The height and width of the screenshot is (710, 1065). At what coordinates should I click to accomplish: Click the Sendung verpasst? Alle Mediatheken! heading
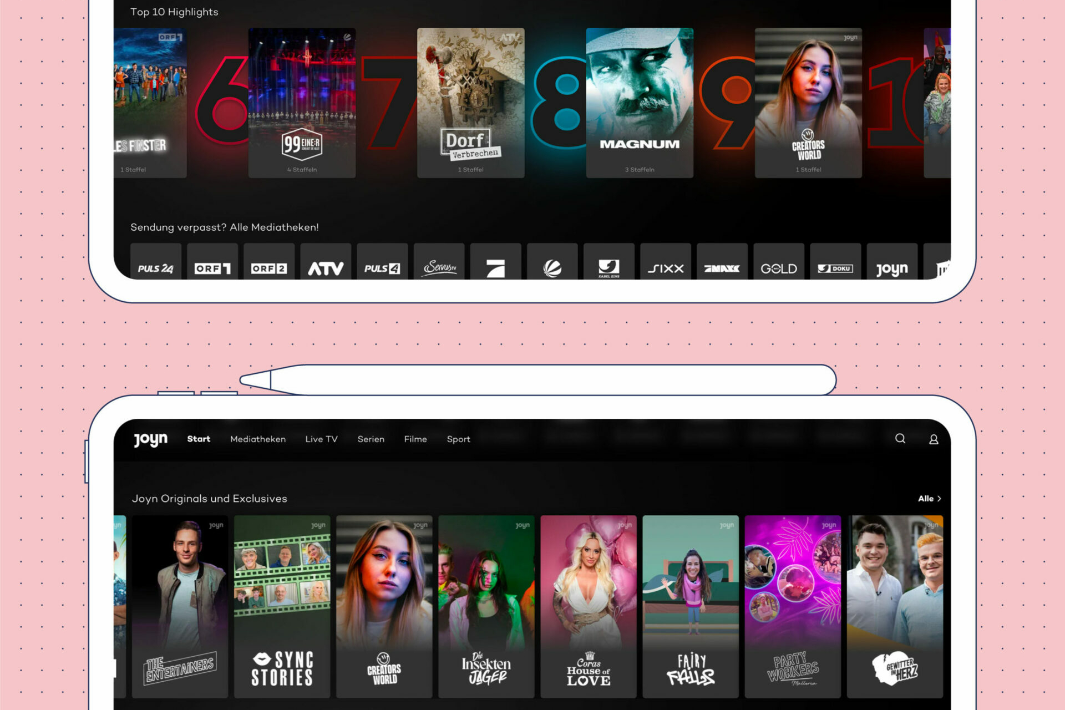pos(225,227)
